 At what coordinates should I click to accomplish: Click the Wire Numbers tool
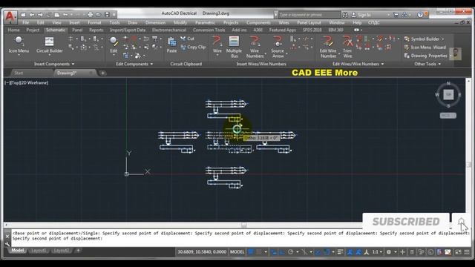pyautogui.click(x=255, y=46)
